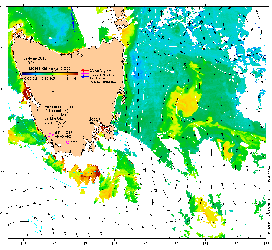Click the magenta slocum_glider arrow in legend
272x250 pixels.
coord(85,73)
